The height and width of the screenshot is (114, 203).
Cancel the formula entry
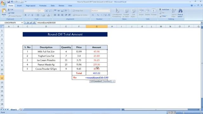pyautogui.click(x=28, y=22)
